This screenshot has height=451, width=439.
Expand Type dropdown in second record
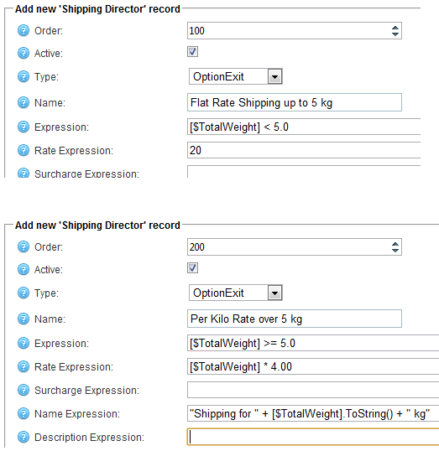click(x=274, y=293)
